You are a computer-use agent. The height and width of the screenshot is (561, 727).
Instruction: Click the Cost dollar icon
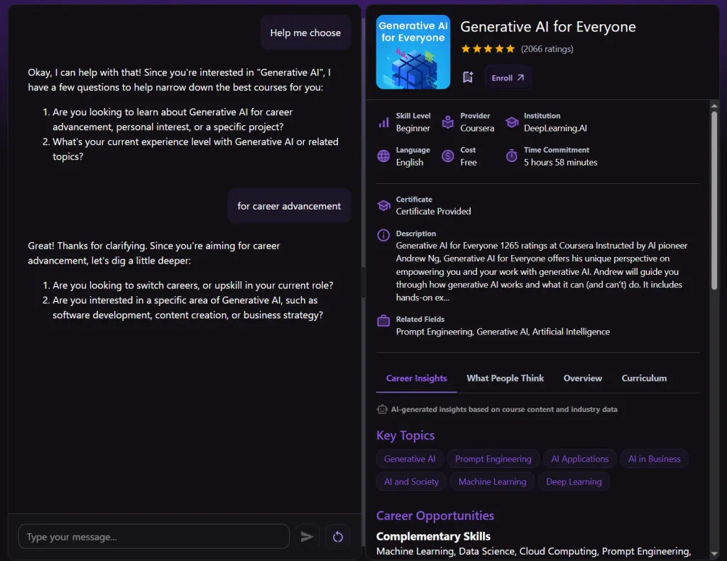[447, 156]
